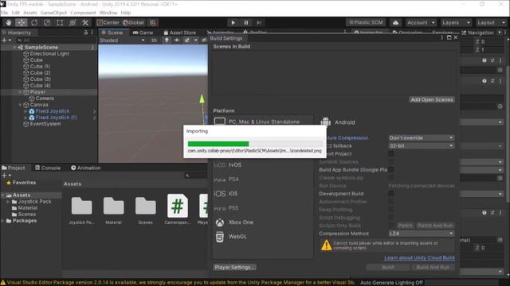Screen dimensions: 510x286
Task: Click the build warning triangle icon
Action: point(326,245)
